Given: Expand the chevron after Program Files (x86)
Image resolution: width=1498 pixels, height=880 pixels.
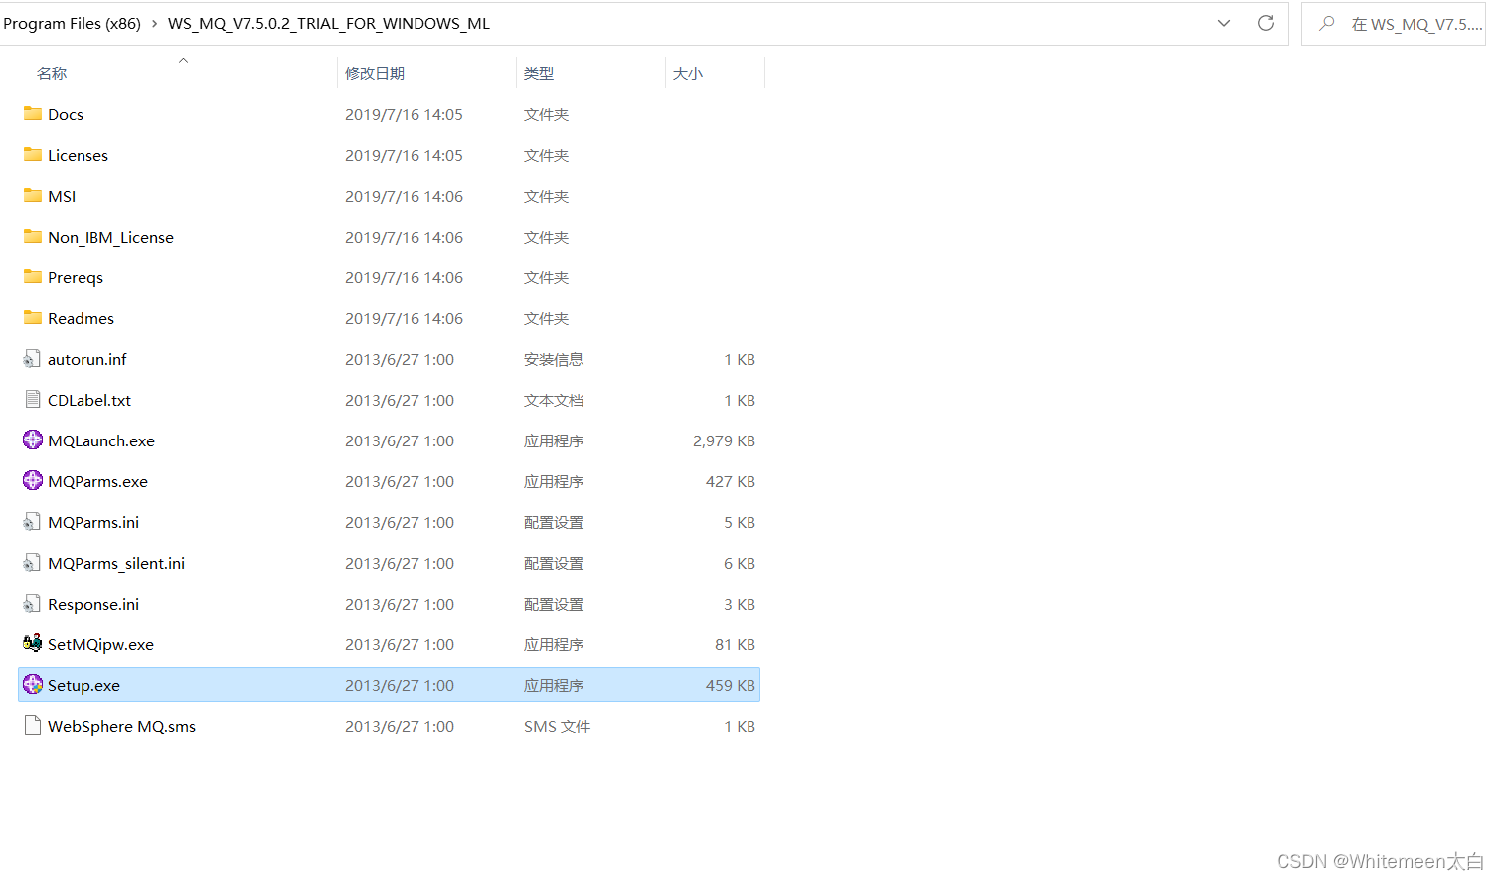Looking at the screenshot, I should 155,23.
